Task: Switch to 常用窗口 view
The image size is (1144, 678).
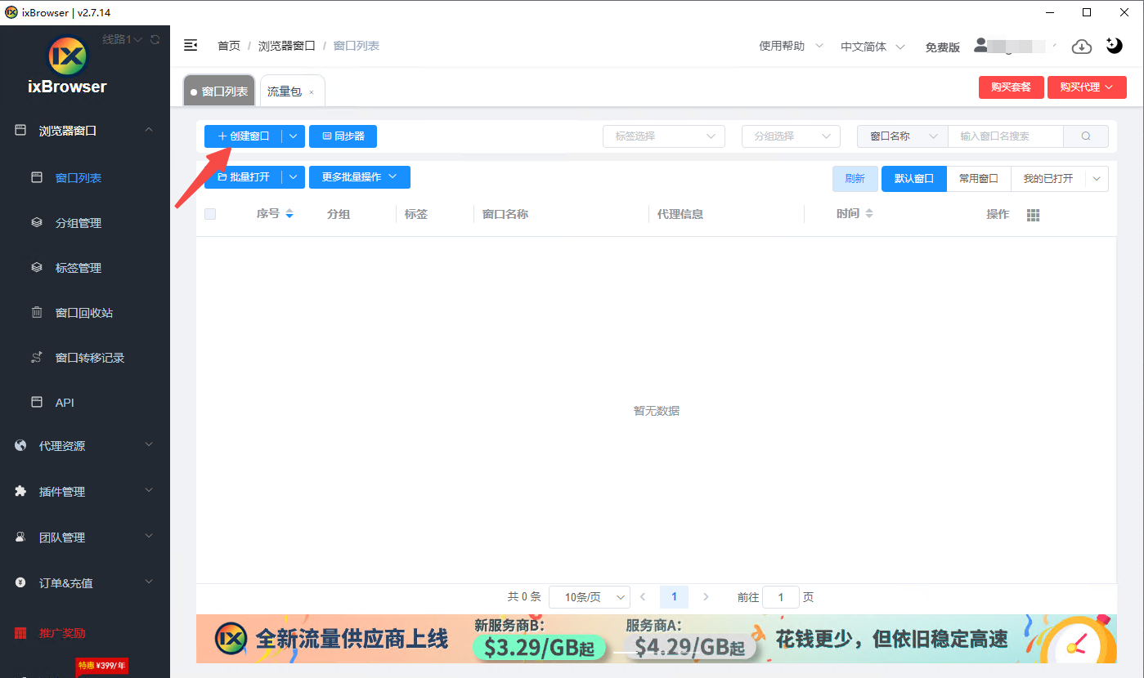Action: click(x=978, y=179)
